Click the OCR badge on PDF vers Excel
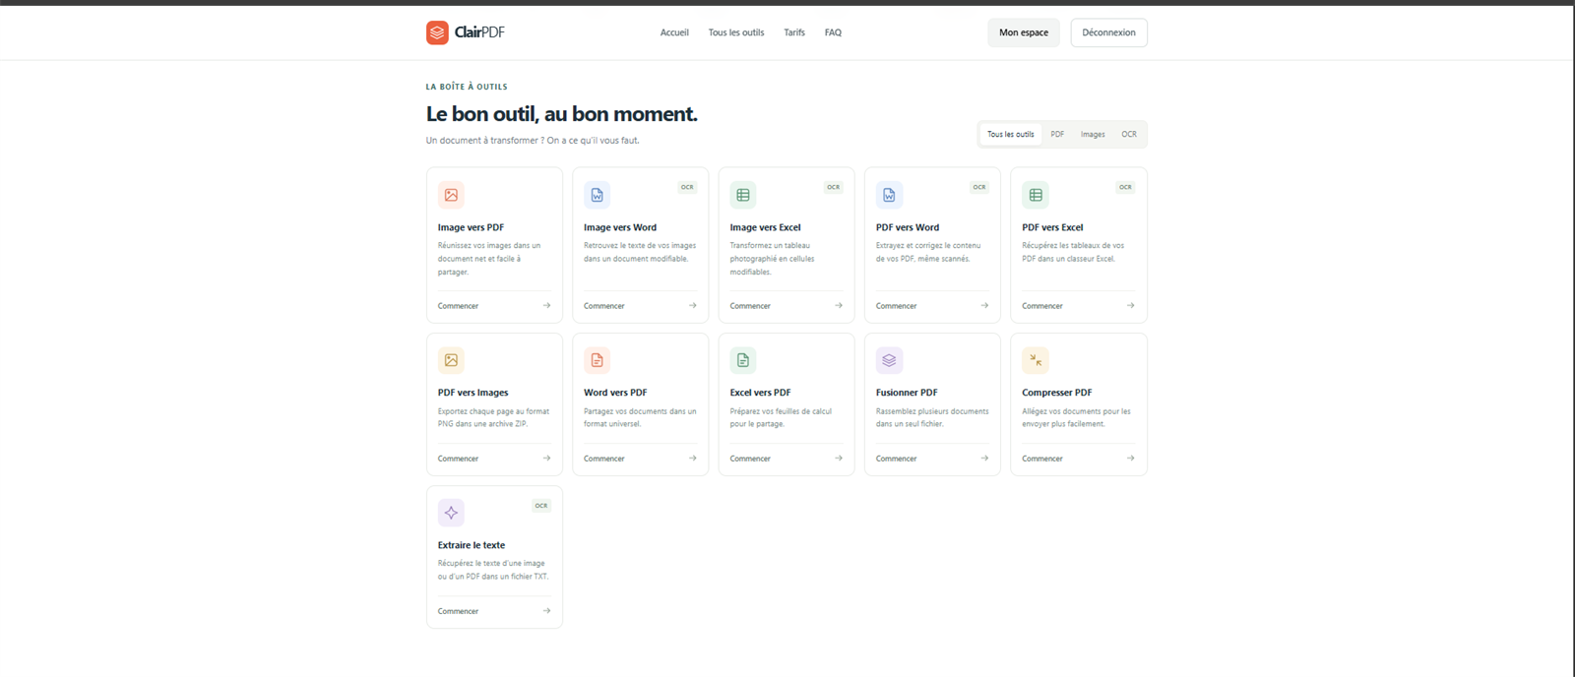This screenshot has height=677, width=1575. coord(1125,187)
